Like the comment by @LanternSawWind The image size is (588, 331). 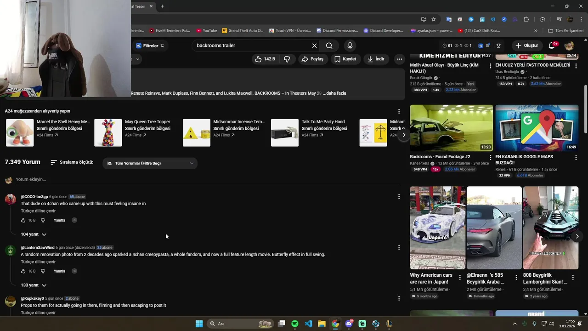coord(23,271)
